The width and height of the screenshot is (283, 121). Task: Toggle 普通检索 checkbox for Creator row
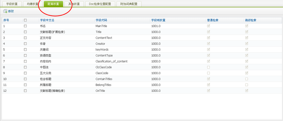pyautogui.click(x=208, y=44)
